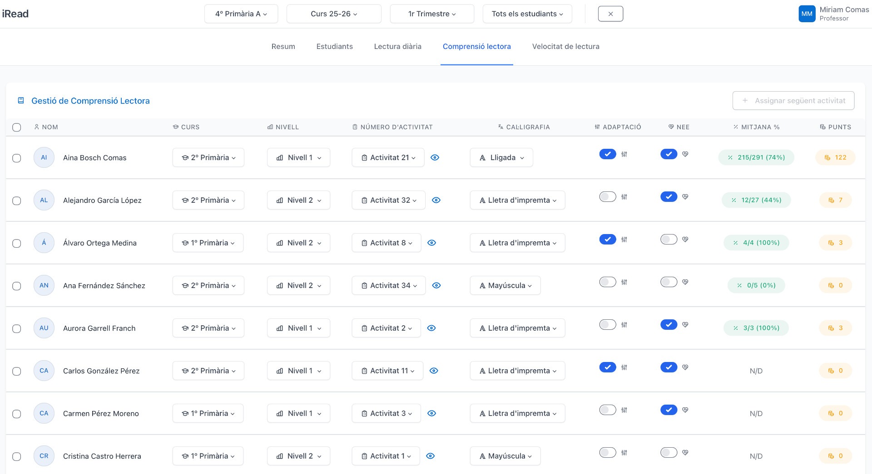Click the NEE heart icon for Álvaro Ortega Medina
This screenshot has height=474, width=872.
[685, 239]
